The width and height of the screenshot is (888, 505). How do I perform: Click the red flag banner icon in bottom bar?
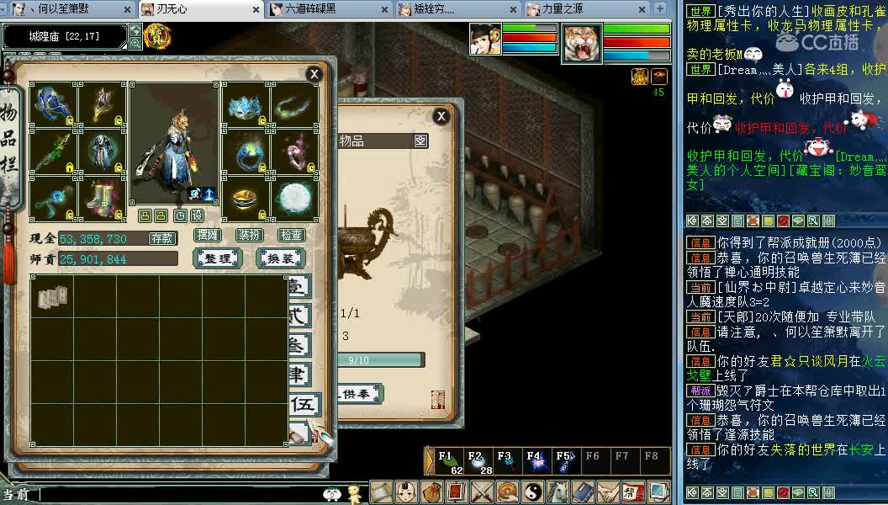[x=457, y=492]
